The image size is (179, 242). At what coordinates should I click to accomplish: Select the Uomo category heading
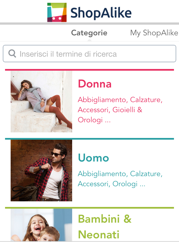pos(93,158)
